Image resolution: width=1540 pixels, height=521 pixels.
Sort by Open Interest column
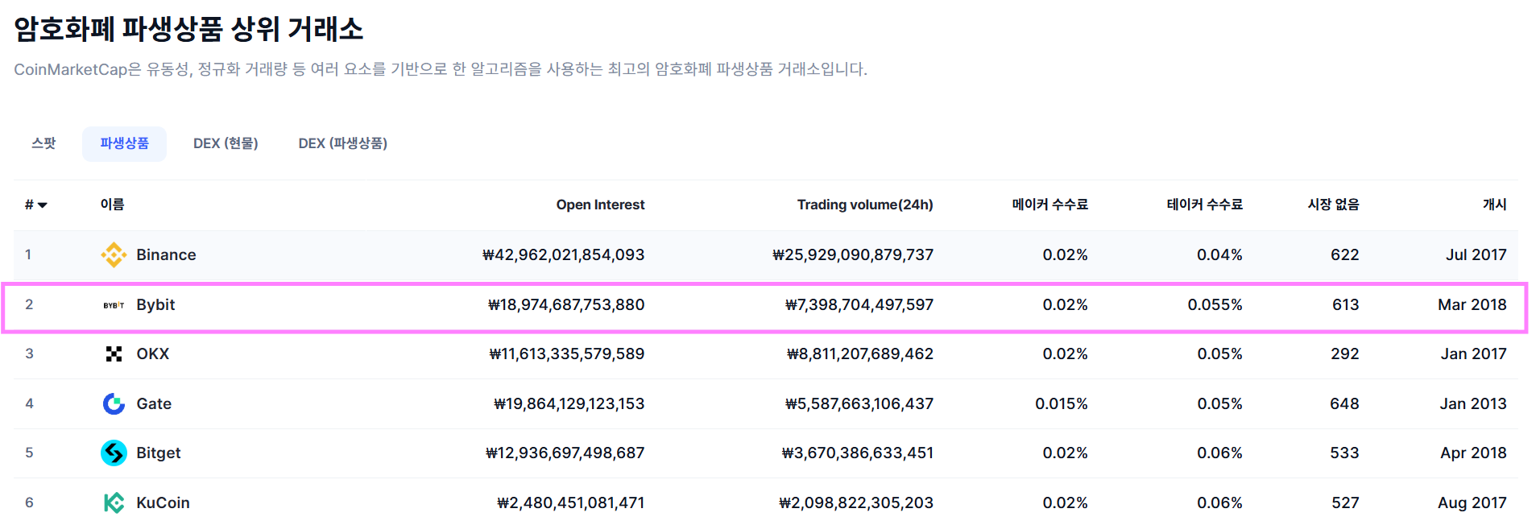click(x=600, y=205)
